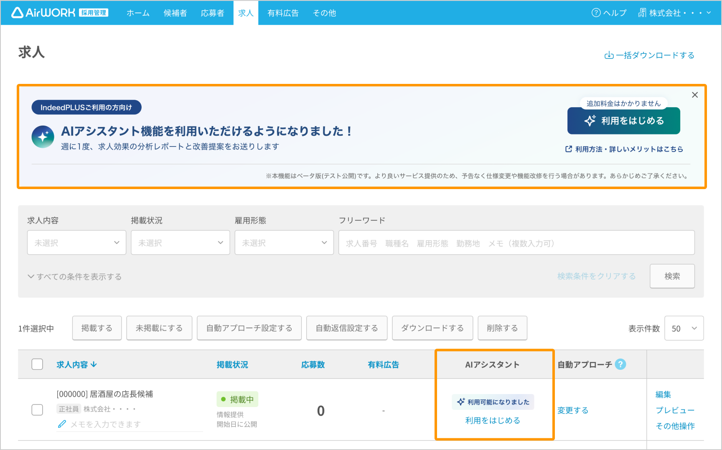Click 検索条件をクリアする

point(596,276)
